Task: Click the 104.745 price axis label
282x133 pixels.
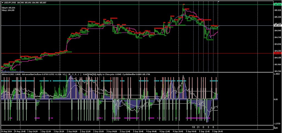Action: pos(278,37)
